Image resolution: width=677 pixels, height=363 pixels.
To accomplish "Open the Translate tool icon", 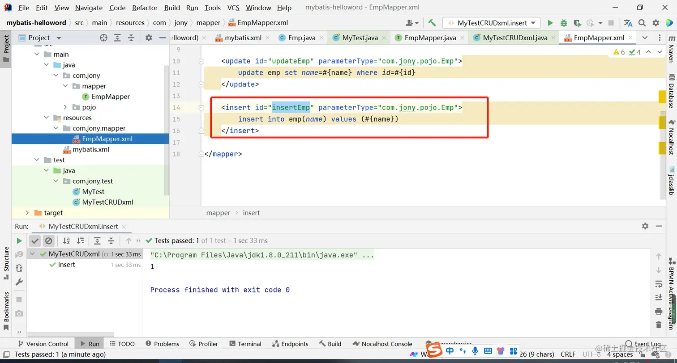I will pyautogui.click(x=628, y=23).
